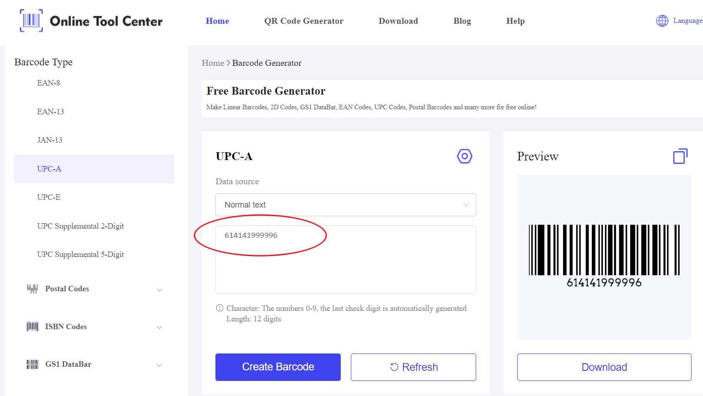
Task: Expand the ISBN Codes section
Action: (x=159, y=327)
